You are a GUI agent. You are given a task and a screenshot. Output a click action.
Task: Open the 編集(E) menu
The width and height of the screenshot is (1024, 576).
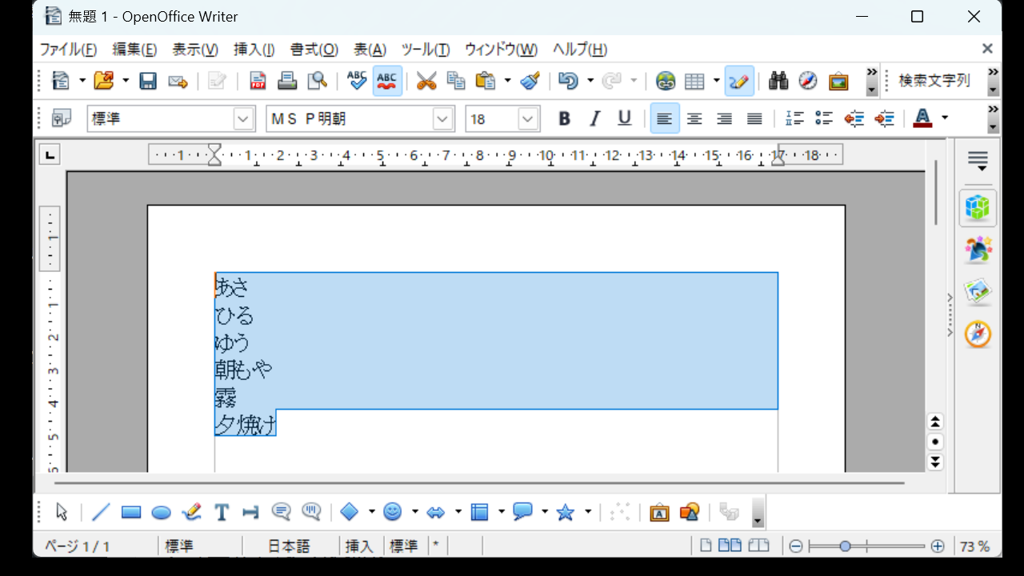(134, 50)
